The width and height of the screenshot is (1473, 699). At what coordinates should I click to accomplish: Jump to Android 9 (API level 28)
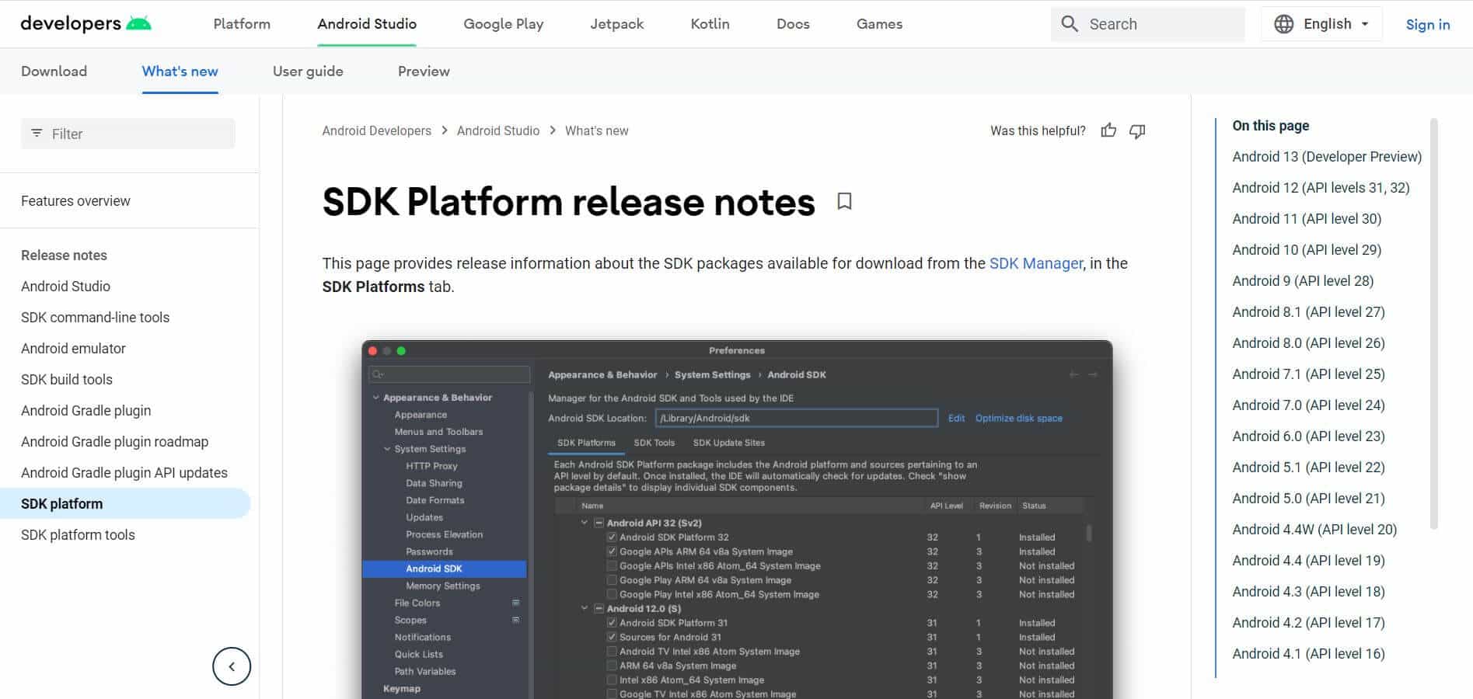tap(1303, 280)
